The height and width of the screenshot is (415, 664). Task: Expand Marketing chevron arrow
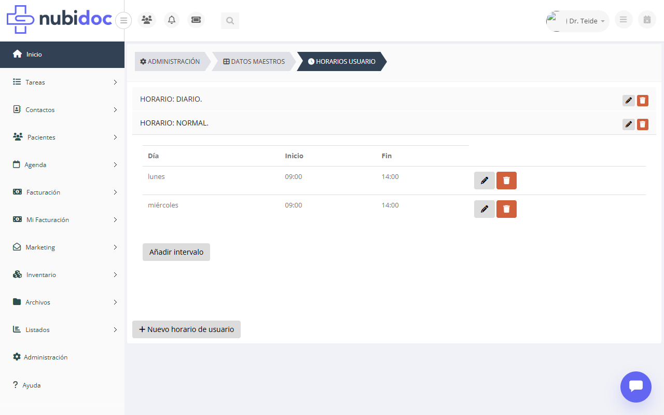[115, 247]
